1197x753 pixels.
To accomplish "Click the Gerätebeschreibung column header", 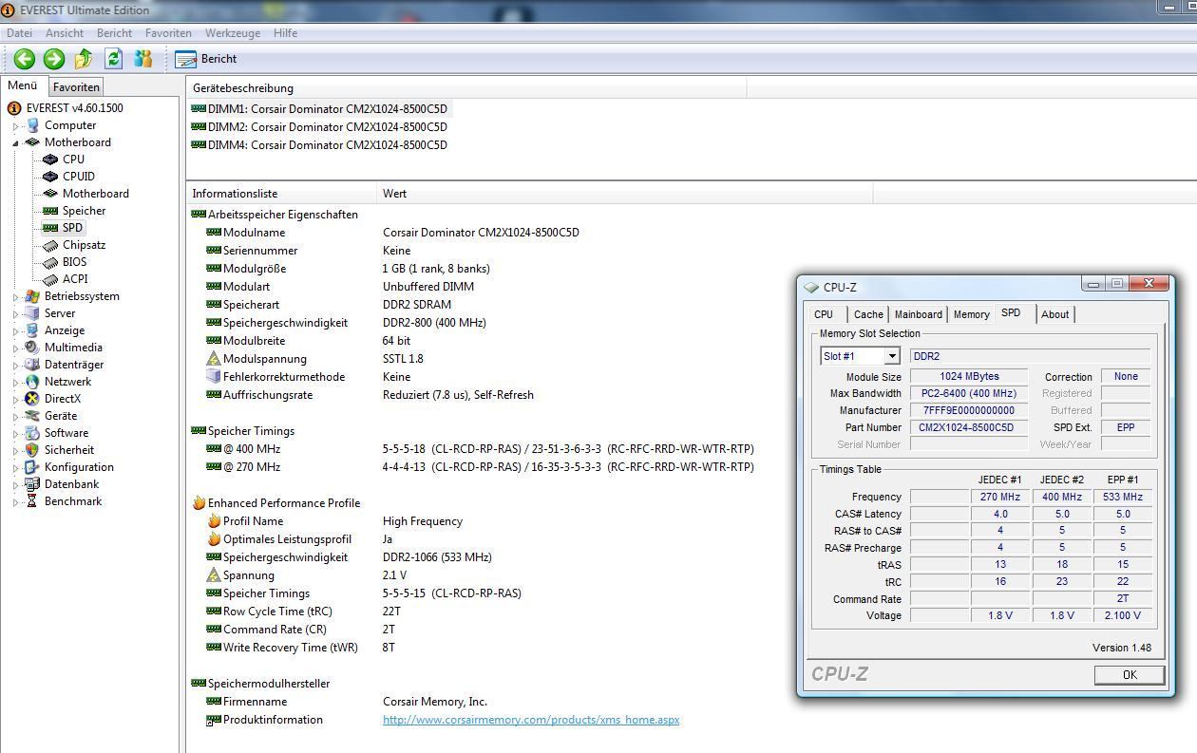I will (466, 88).
